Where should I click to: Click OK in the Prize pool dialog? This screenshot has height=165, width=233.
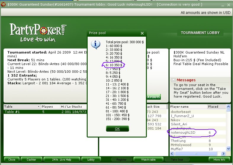[x=118, y=129]
